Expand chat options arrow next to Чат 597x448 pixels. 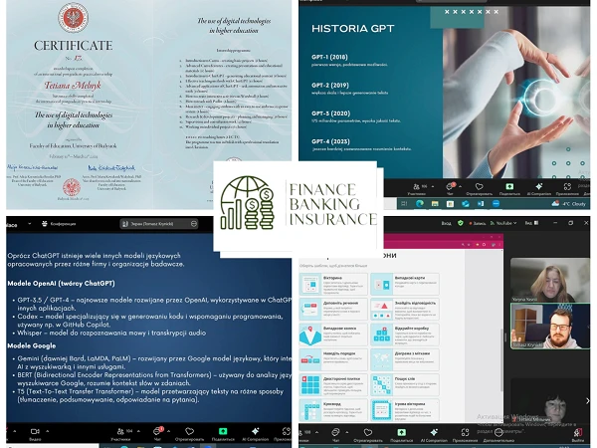[x=169, y=428]
